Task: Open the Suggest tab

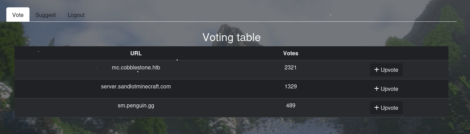Action: click(x=46, y=15)
